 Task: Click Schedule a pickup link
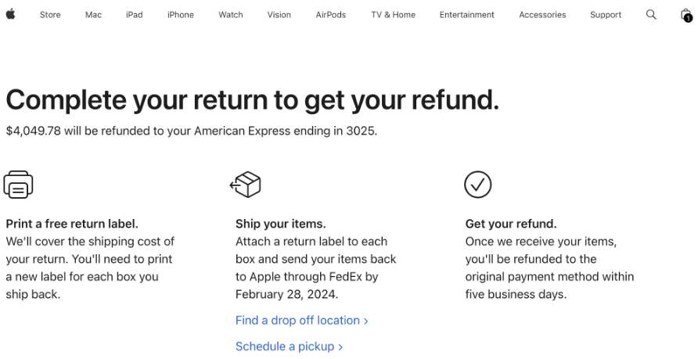[289, 346]
